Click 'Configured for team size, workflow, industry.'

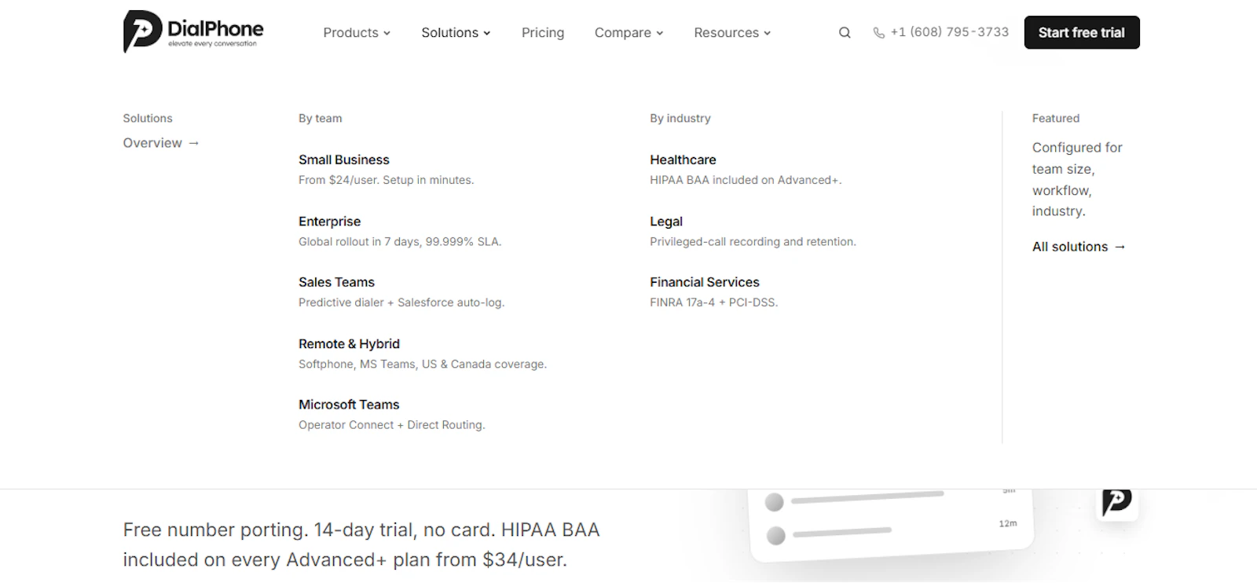point(1077,179)
